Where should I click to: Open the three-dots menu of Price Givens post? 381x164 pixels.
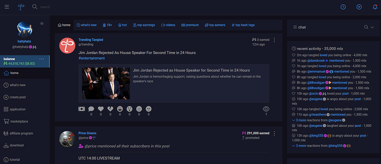[275, 133]
